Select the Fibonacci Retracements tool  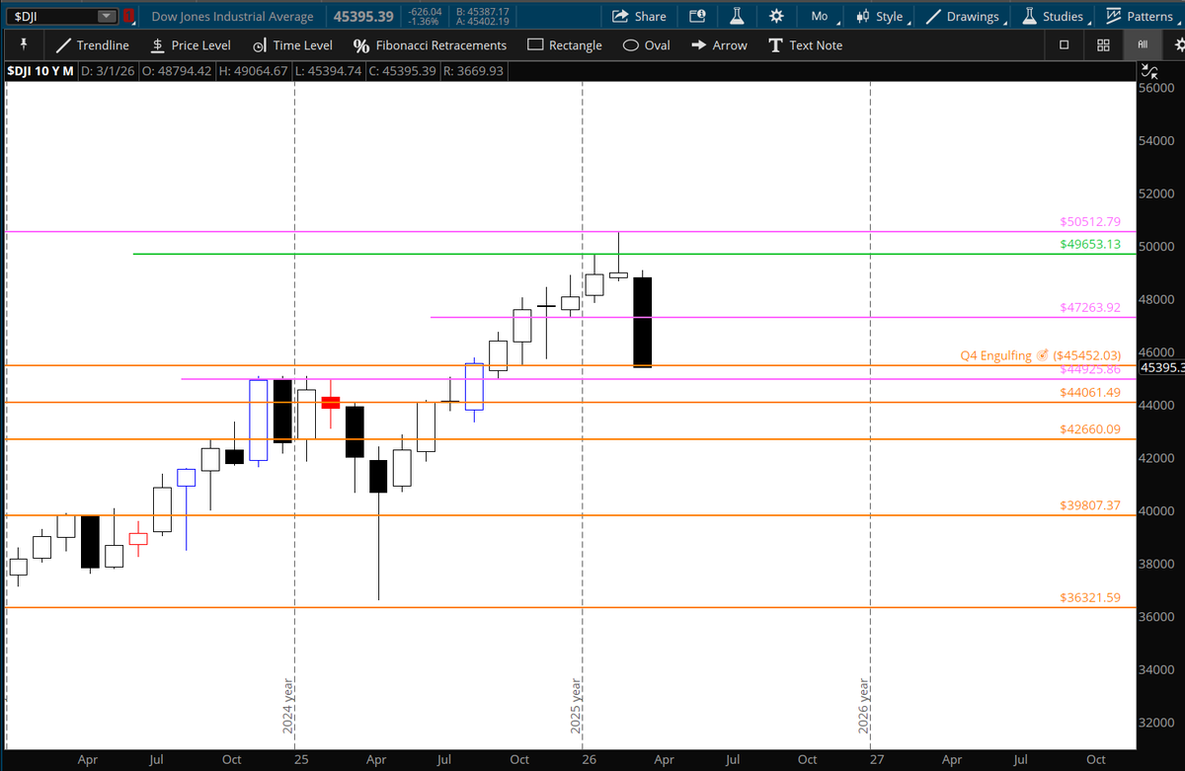click(x=430, y=45)
